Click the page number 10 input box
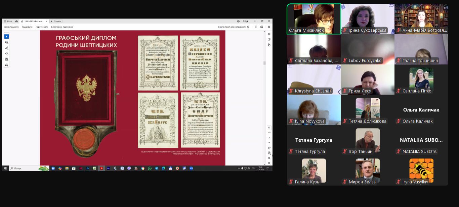459x207 pixels. (269, 128)
